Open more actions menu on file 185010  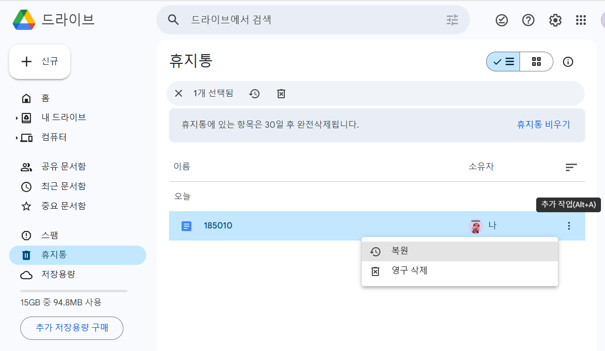[569, 226]
